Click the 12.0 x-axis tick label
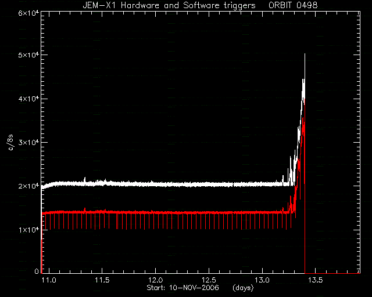This screenshot has width=372, height=297. pyautogui.click(x=156, y=280)
